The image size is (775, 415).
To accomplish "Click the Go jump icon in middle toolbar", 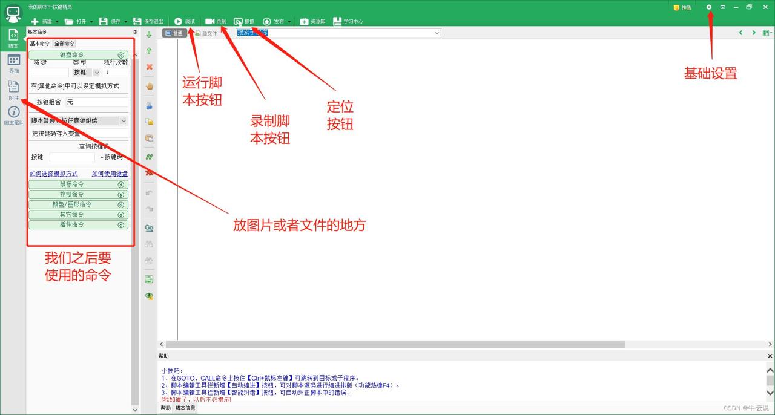I will (x=149, y=227).
